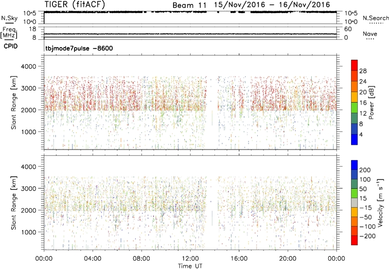This screenshot has width=389, height=269.
Task: Click the Velocity [m s-1] color bar title
Action: 380,202
